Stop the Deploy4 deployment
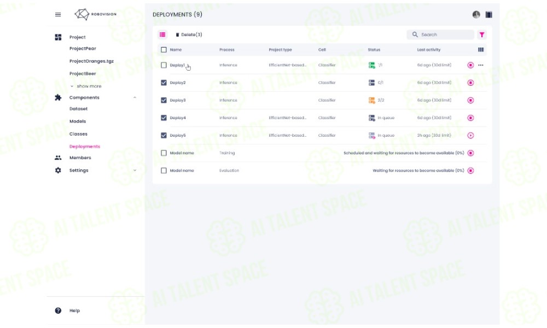This screenshot has width=547, height=328. 470,118
